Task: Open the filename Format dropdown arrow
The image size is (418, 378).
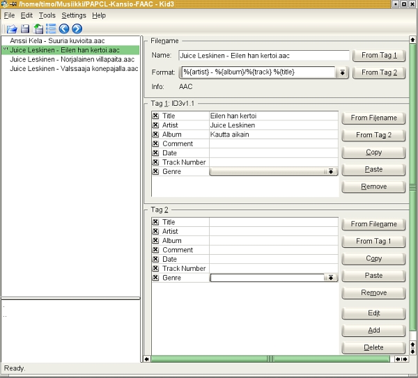Action: point(342,72)
